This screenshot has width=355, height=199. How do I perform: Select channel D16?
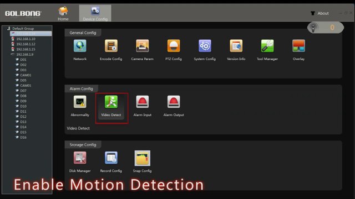point(23,138)
